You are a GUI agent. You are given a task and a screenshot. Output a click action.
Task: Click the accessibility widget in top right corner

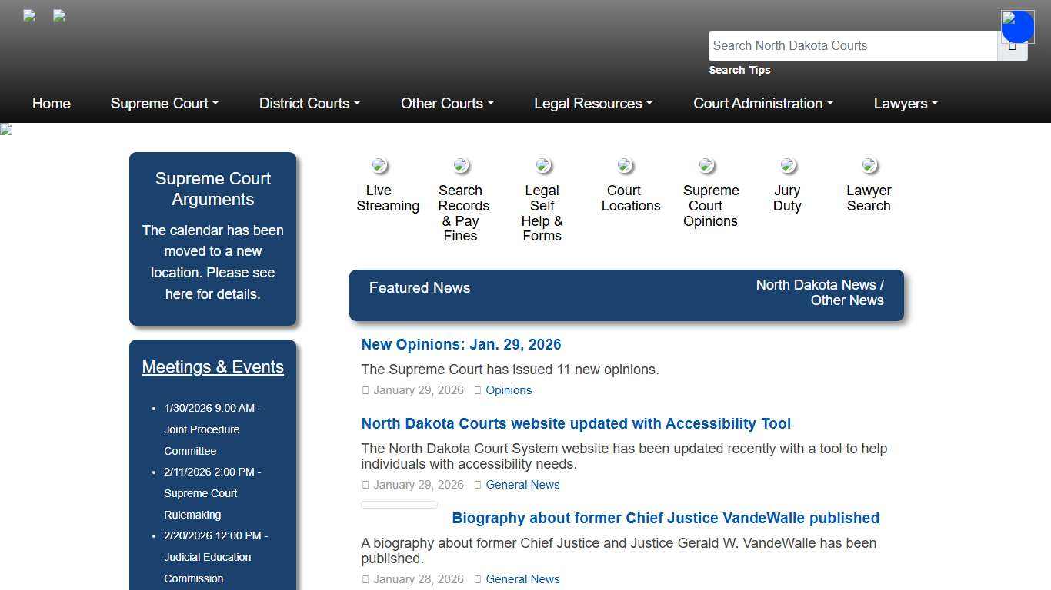point(1017,25)
